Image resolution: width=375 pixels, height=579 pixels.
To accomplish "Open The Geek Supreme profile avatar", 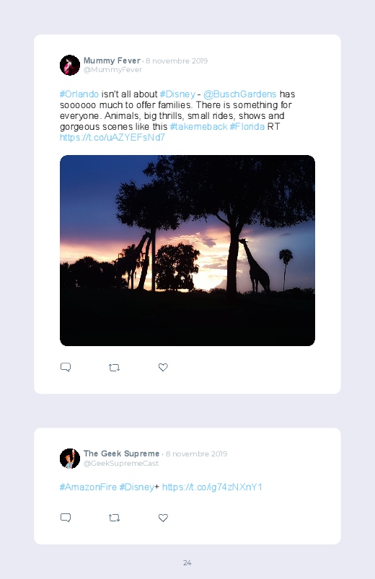I will (x=70, y=459).
